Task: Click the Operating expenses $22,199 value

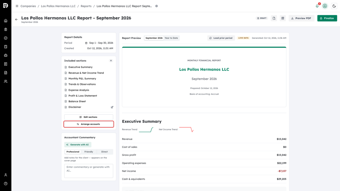Action: pyautogui.click(x=282, y=163)
